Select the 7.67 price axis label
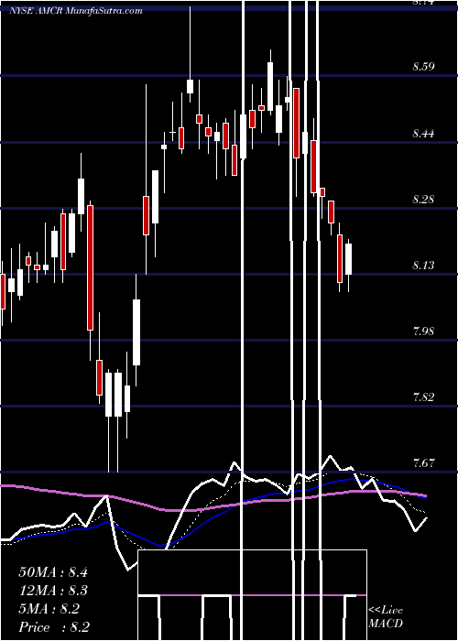This screenshot has height=641, width=458. pyautogui.click(x=423, y=463)
